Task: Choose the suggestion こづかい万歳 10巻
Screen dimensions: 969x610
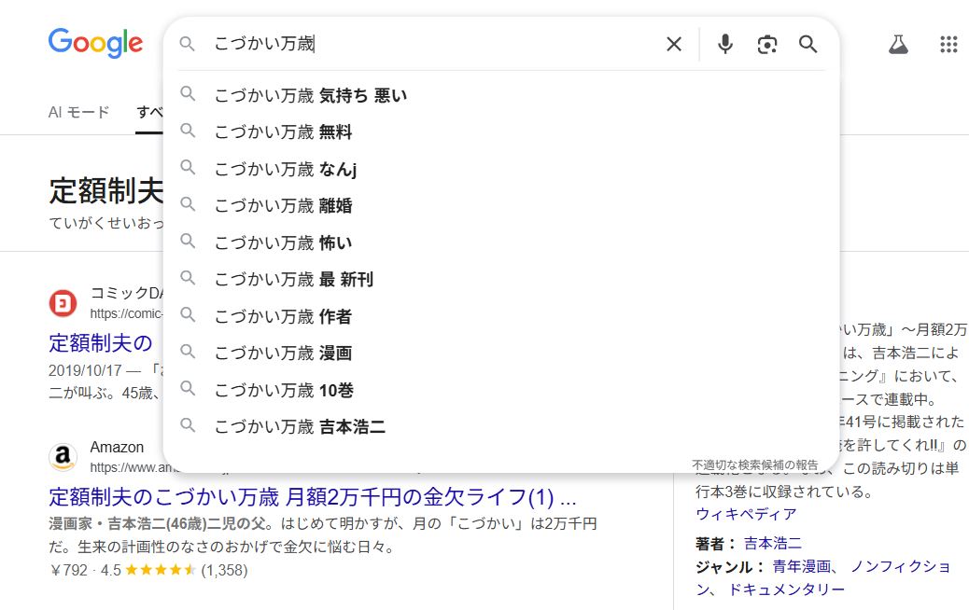Action: click(284, 390)
